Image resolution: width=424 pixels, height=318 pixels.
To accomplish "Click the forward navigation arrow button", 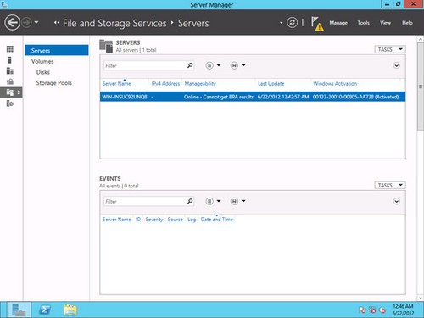I will coord(26,22).
